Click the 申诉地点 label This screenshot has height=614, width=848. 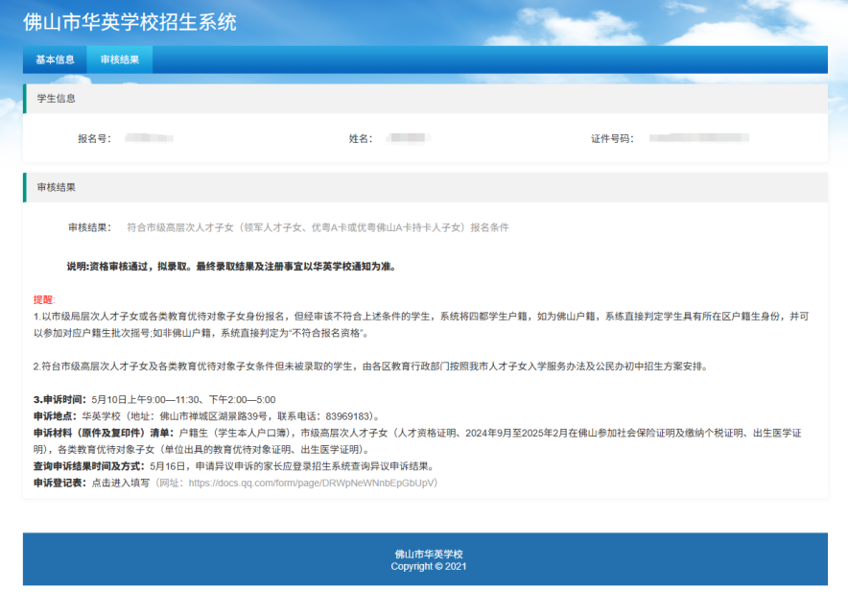[x=56, y=416]
